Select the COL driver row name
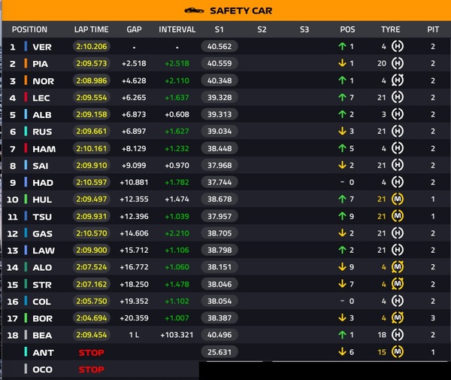451x380 pixels. [41, 302]
